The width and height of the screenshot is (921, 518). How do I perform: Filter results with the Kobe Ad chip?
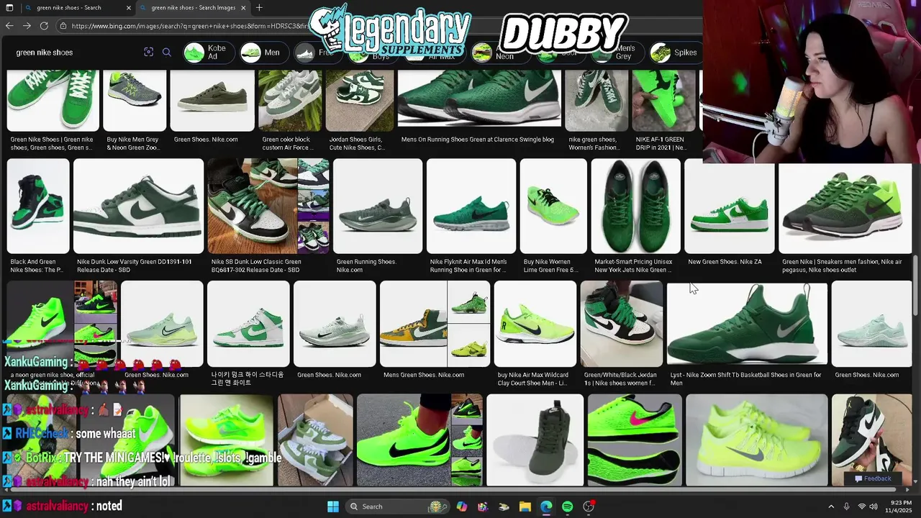pos(207,53)
